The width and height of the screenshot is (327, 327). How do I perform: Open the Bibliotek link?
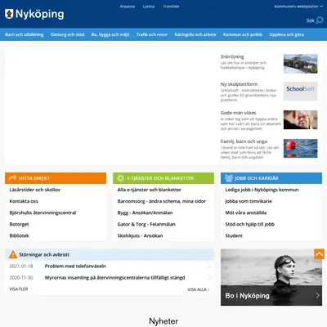19,235
